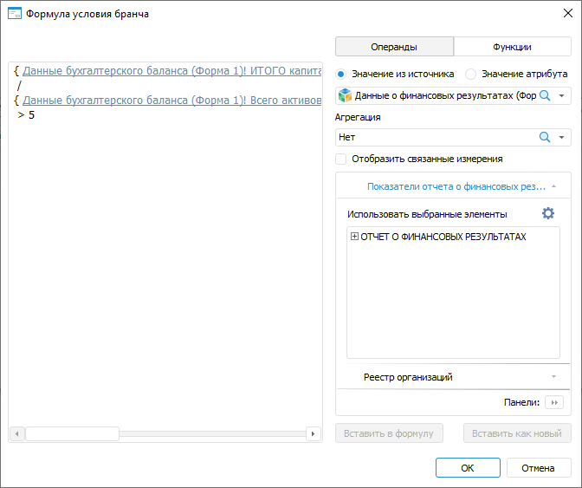Click the horizontal scrollbar thumb in formula editor
Image resolution: width=582 pixels, height=488 pixels.
pos(72,433)
